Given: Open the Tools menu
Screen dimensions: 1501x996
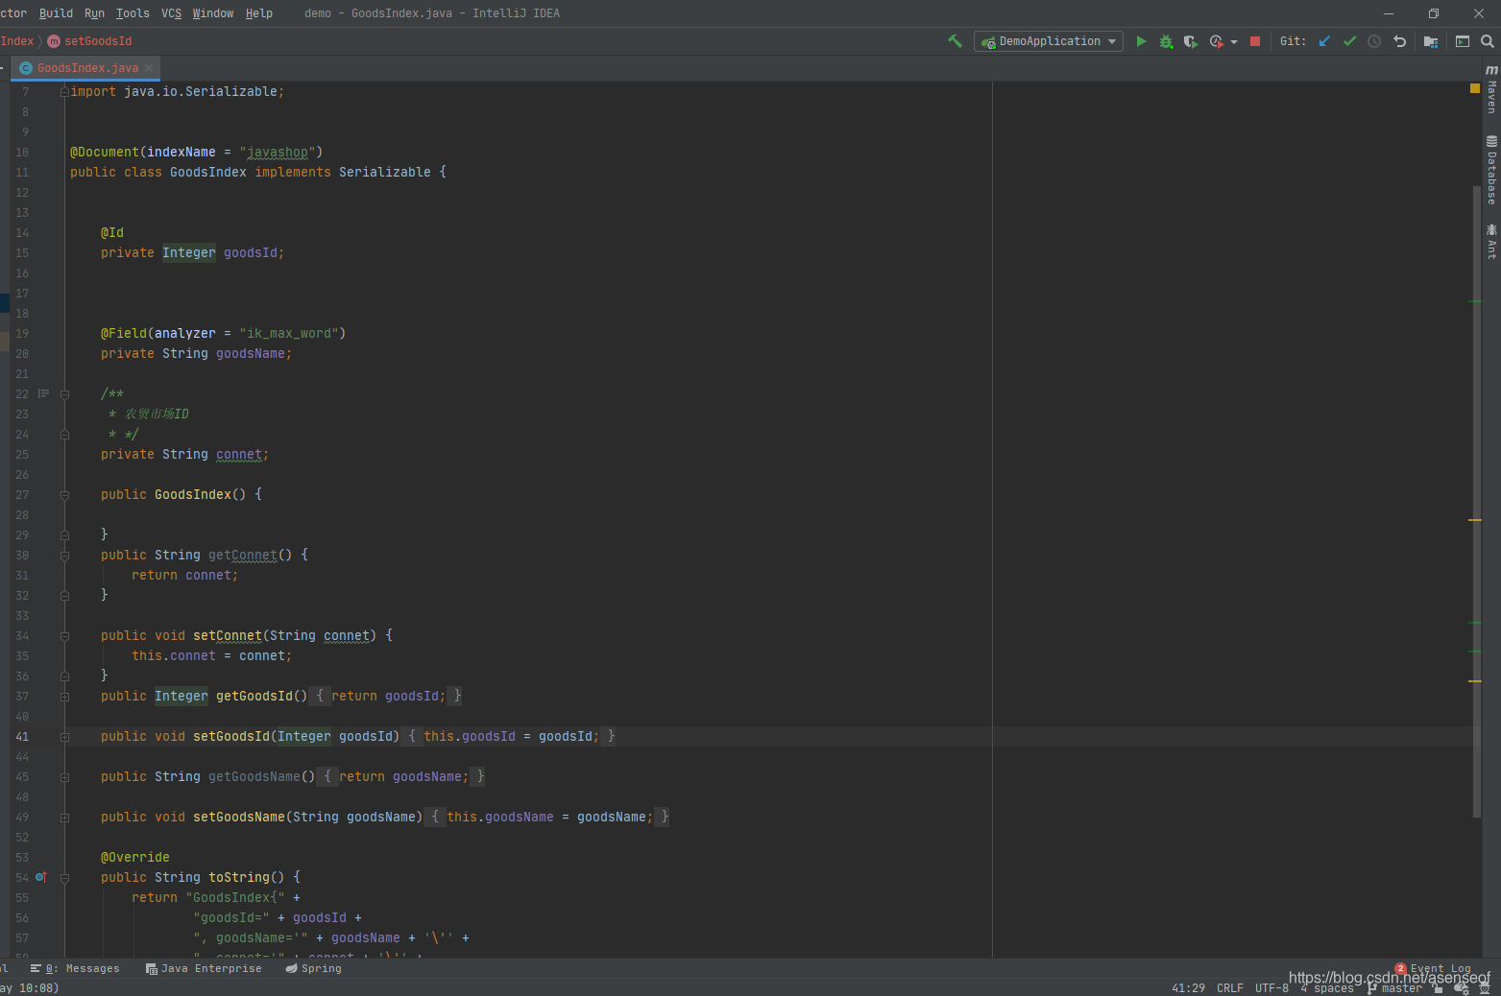Looking at the screenshot, I should [133, 13].
